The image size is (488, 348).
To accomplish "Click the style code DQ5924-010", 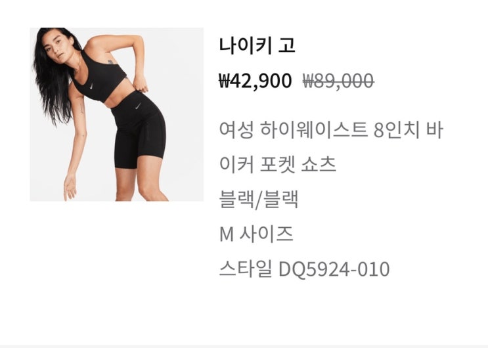I will [x=334, y=269].
